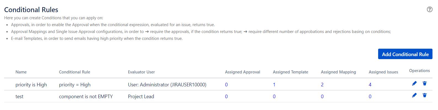
Task: Open Assigned Issues count for test rule
Action: (x=370, y=97)
